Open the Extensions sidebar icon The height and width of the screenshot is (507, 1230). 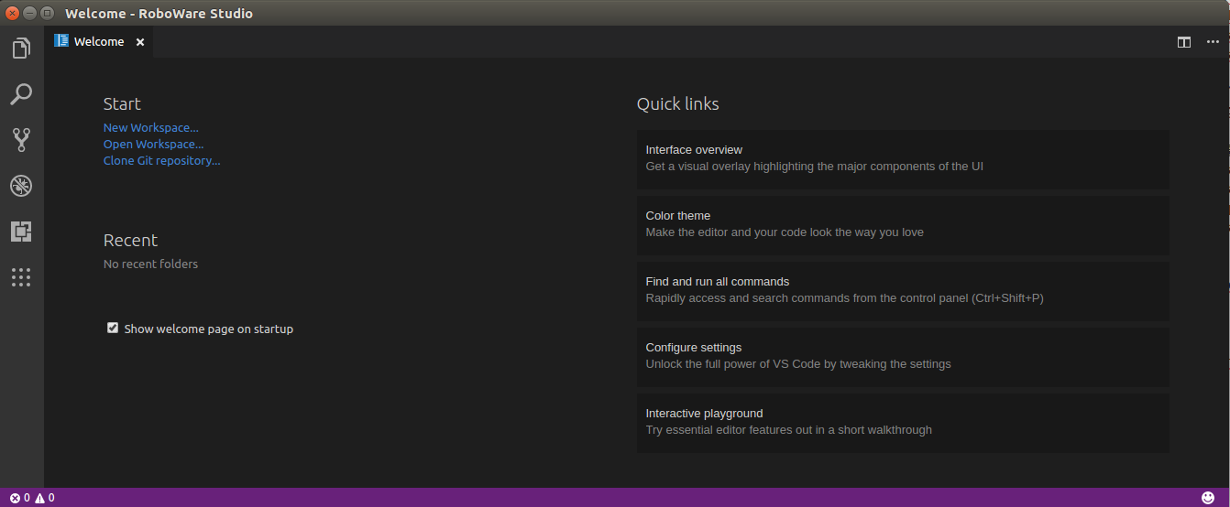(21, 232)
